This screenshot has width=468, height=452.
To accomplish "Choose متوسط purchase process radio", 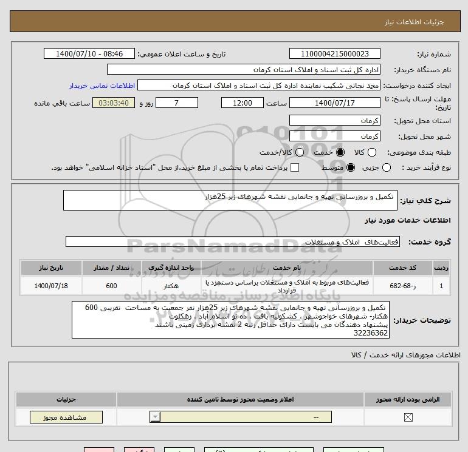I will (x=351, y=167).
